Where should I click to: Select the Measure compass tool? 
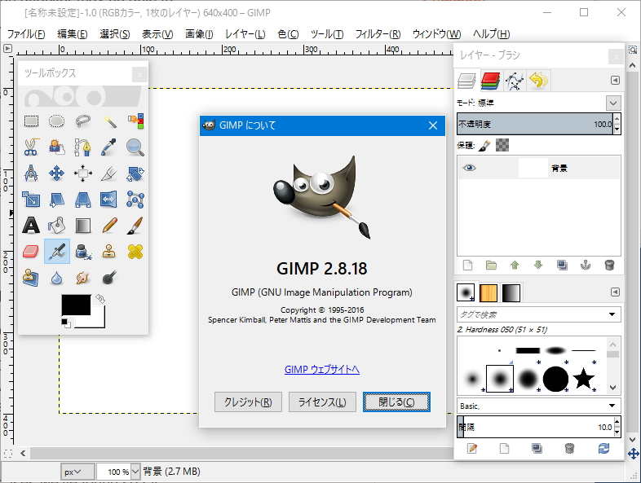pos(31,173)
